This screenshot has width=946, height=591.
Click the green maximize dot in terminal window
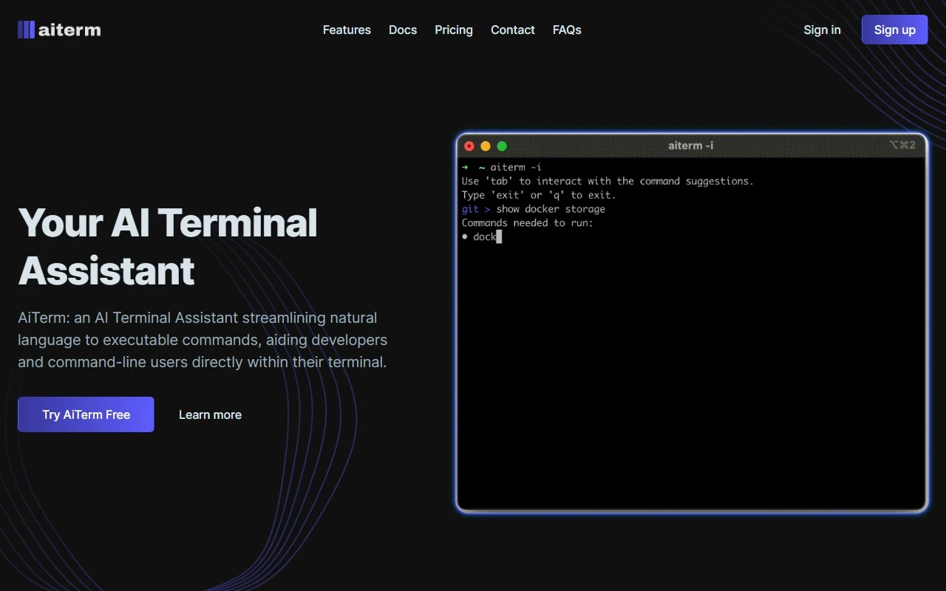click(x=502, y=146)
